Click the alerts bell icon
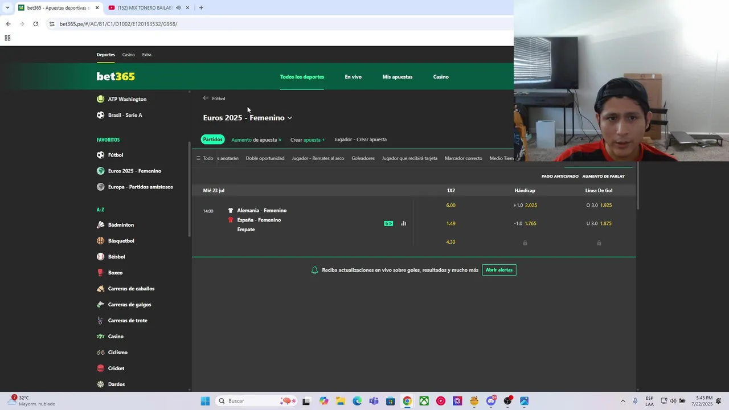 tap(314, 270)
